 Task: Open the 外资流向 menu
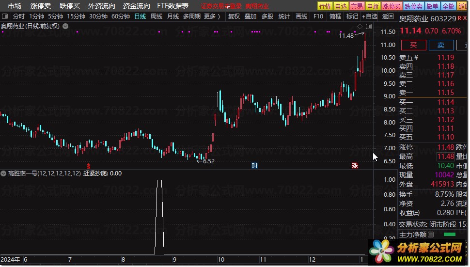pos(102,6)
